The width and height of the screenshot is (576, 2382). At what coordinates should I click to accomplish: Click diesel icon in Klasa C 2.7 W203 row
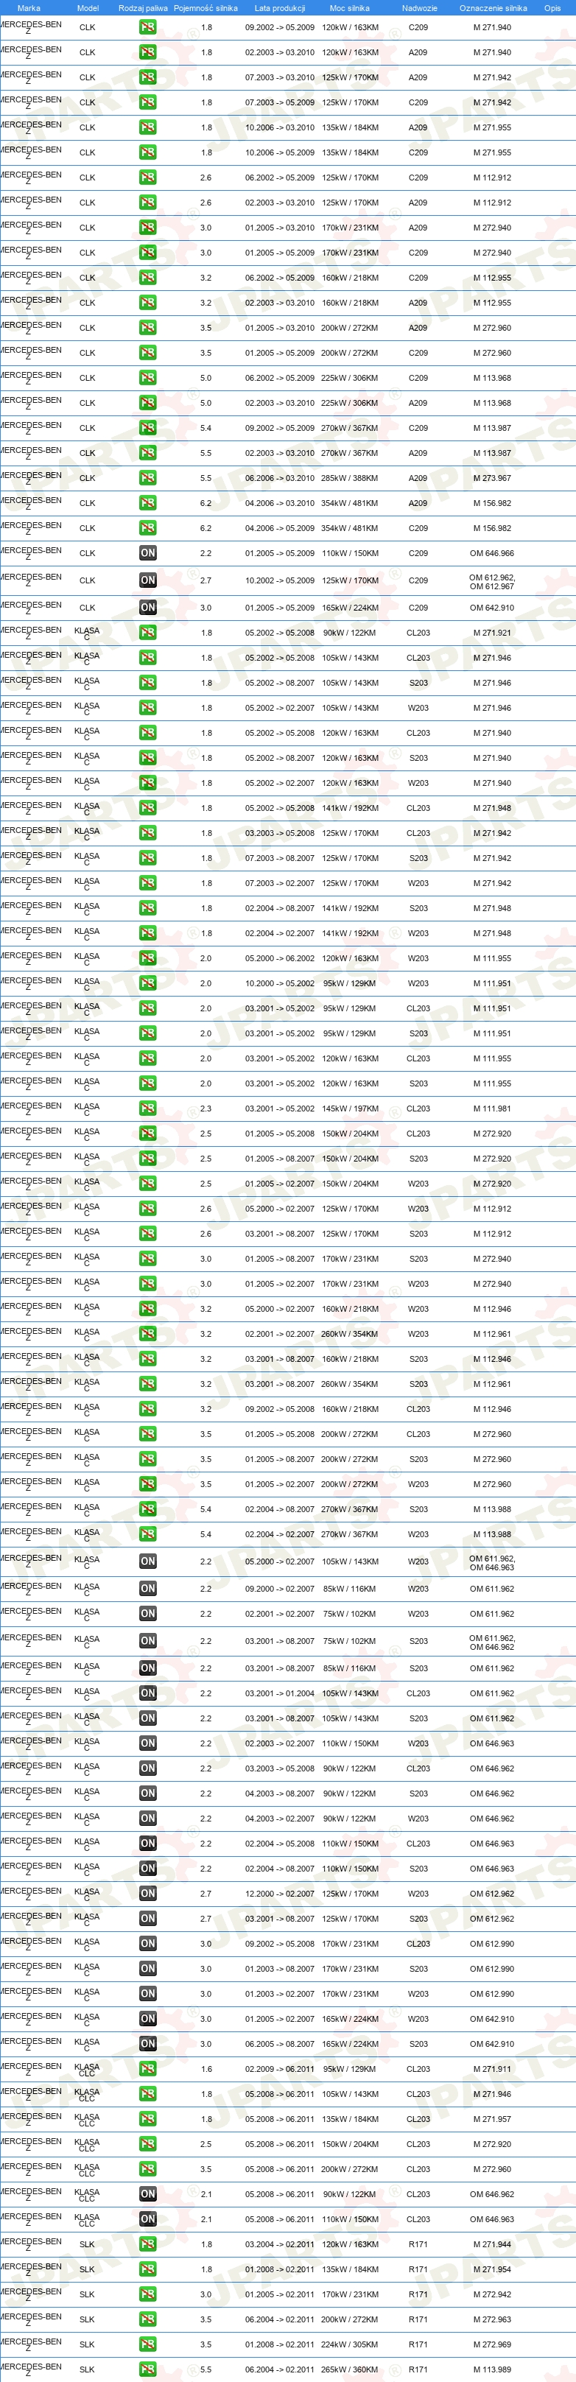tap(148, 1894)
